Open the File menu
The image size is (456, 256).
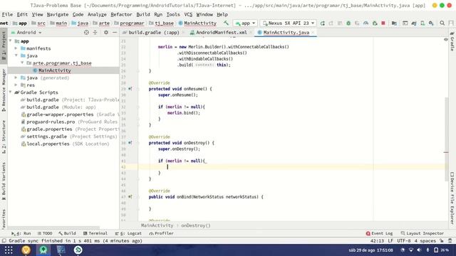click(x=7, y=14)
